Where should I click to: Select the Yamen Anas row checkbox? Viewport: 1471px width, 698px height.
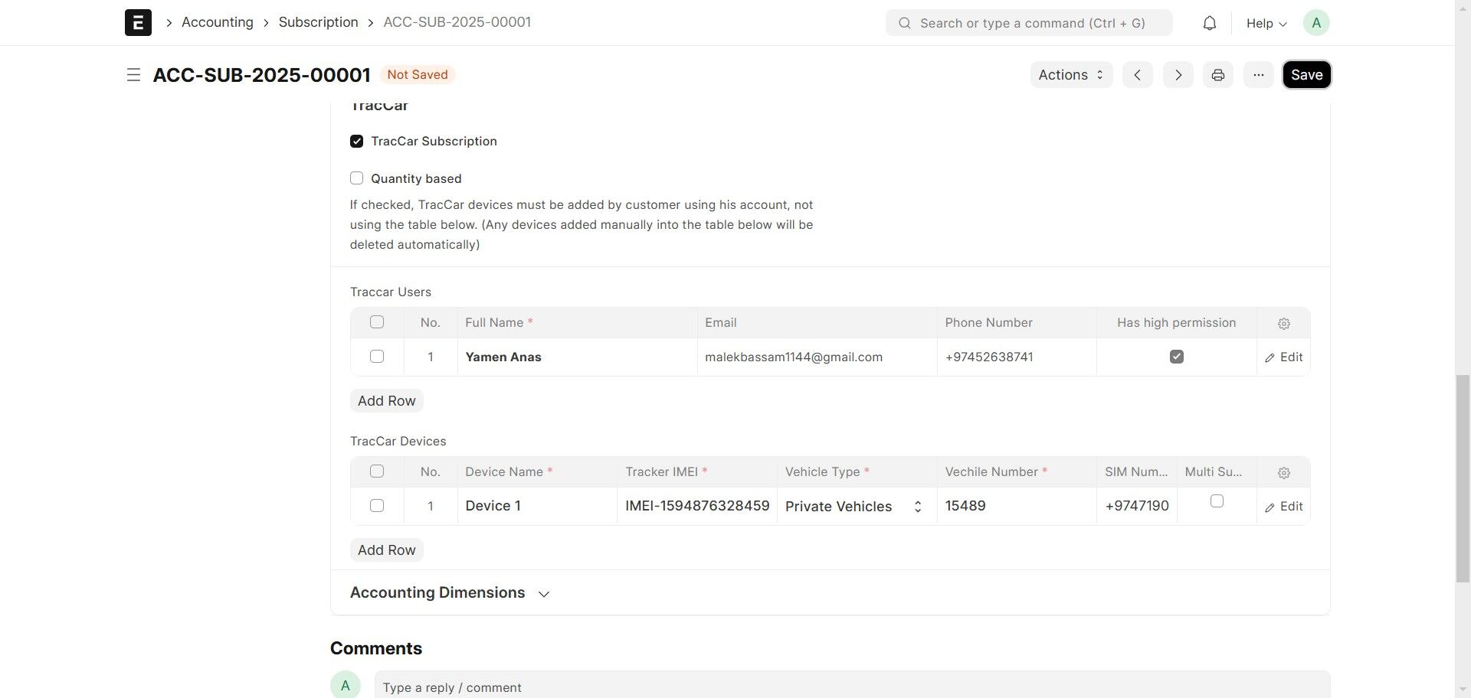377,357
